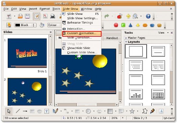177x123 pixels.
Task: Open the Custom Animation menu entry
Action: coord(82,33)
